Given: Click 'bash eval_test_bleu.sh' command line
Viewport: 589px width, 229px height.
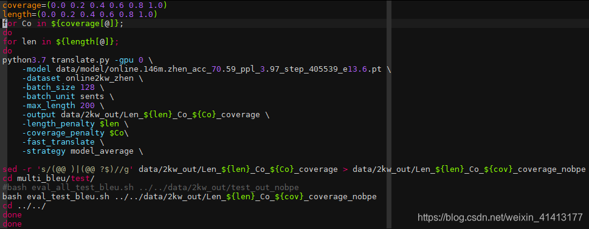Looking at the screenshot, I should (x=189, y=197).
